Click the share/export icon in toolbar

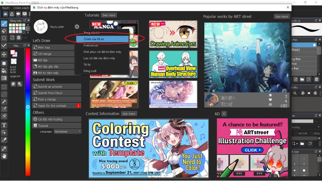[x=12, y=14]
